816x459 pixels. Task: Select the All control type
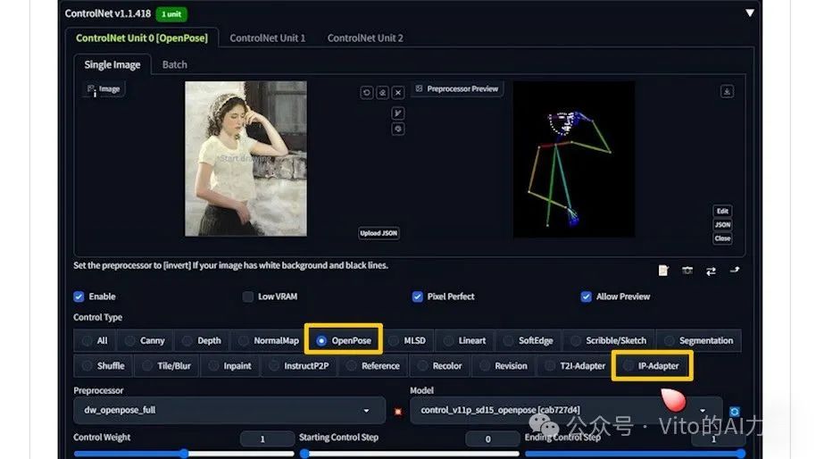95,341
